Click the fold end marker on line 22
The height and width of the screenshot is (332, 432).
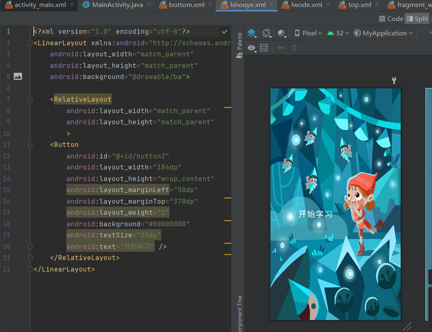[31, 269]
